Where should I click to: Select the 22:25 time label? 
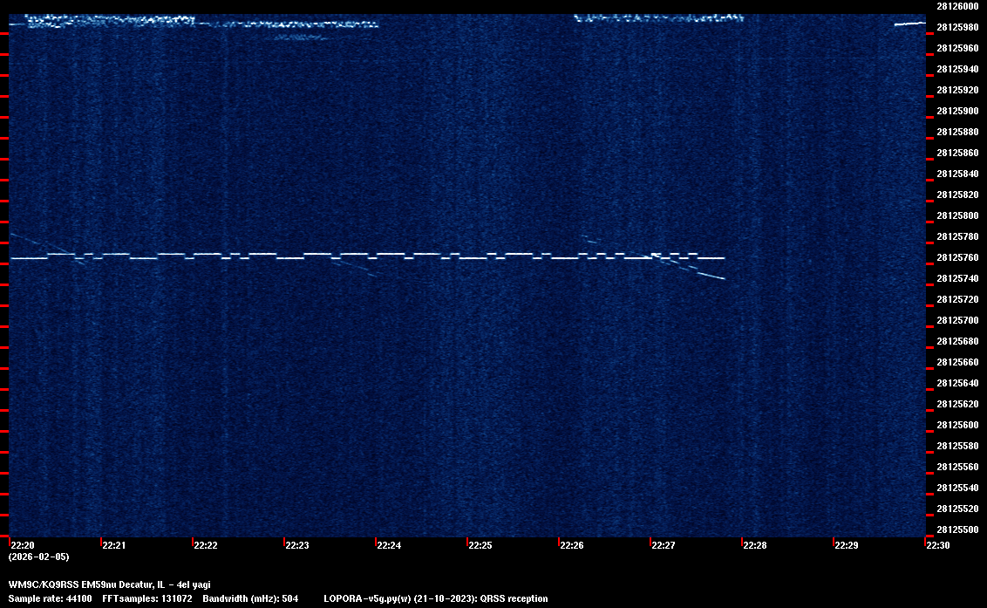(x=480, y=546)
